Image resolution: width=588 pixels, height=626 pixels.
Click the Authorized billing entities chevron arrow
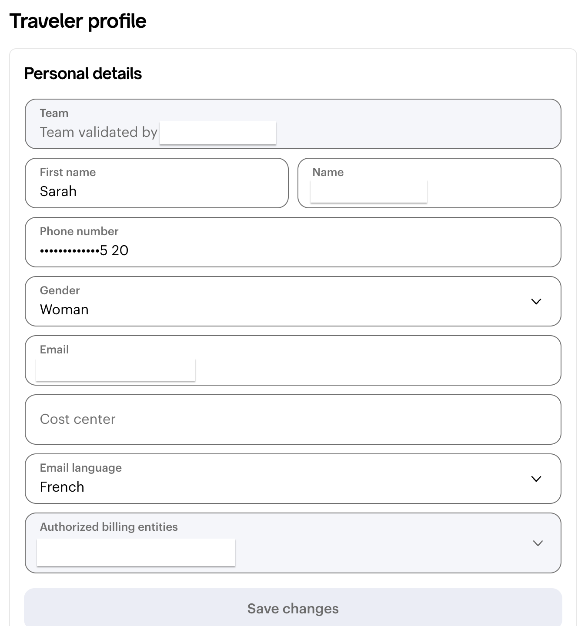click(538, 543)
